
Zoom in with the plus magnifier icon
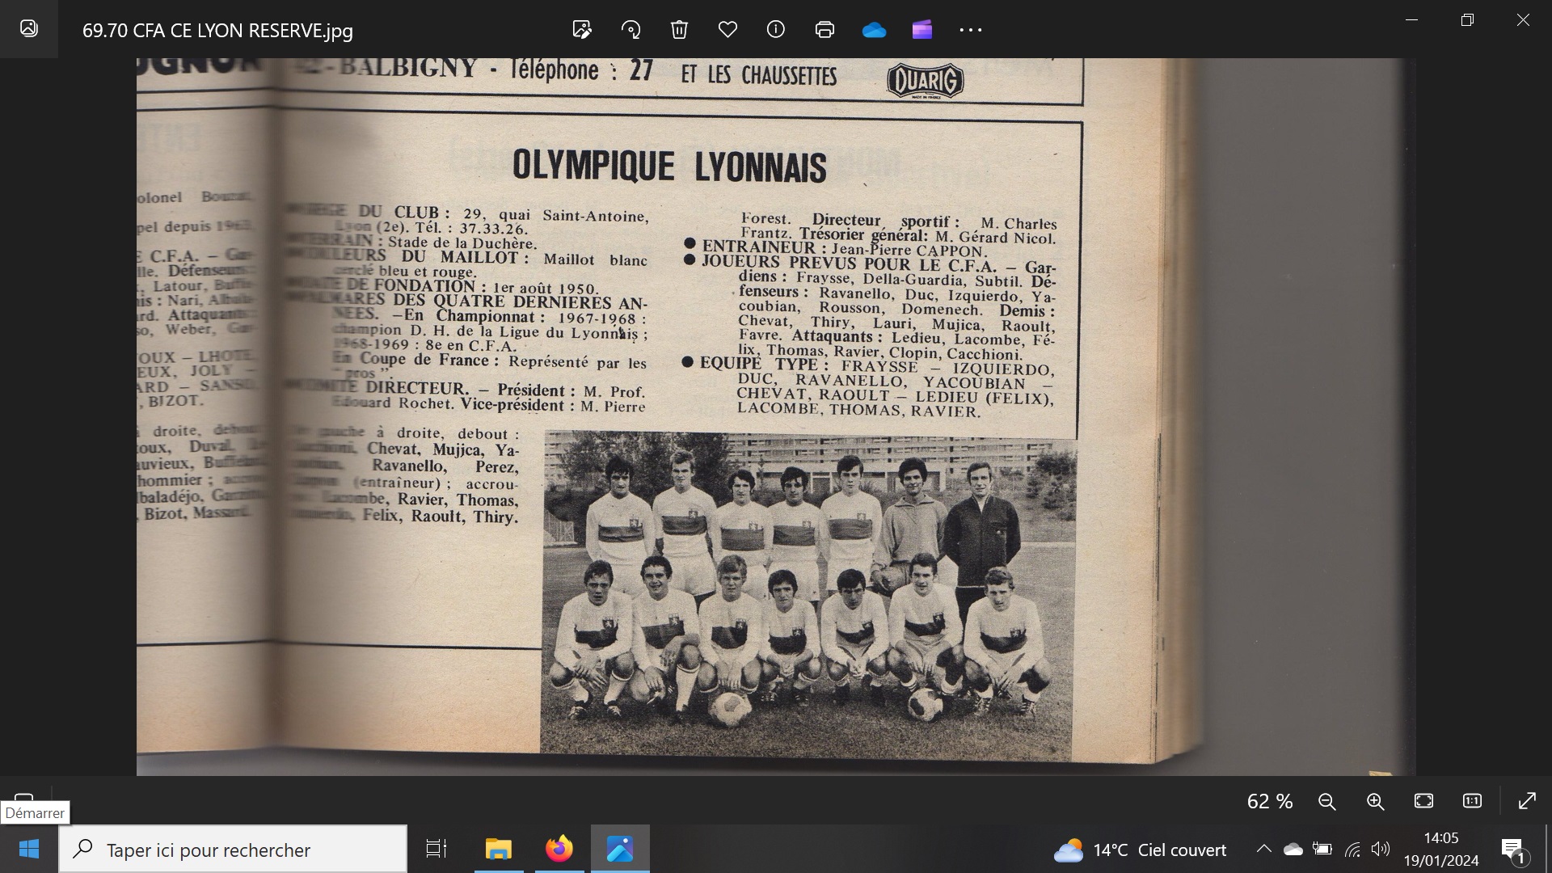coord(1375,801)
